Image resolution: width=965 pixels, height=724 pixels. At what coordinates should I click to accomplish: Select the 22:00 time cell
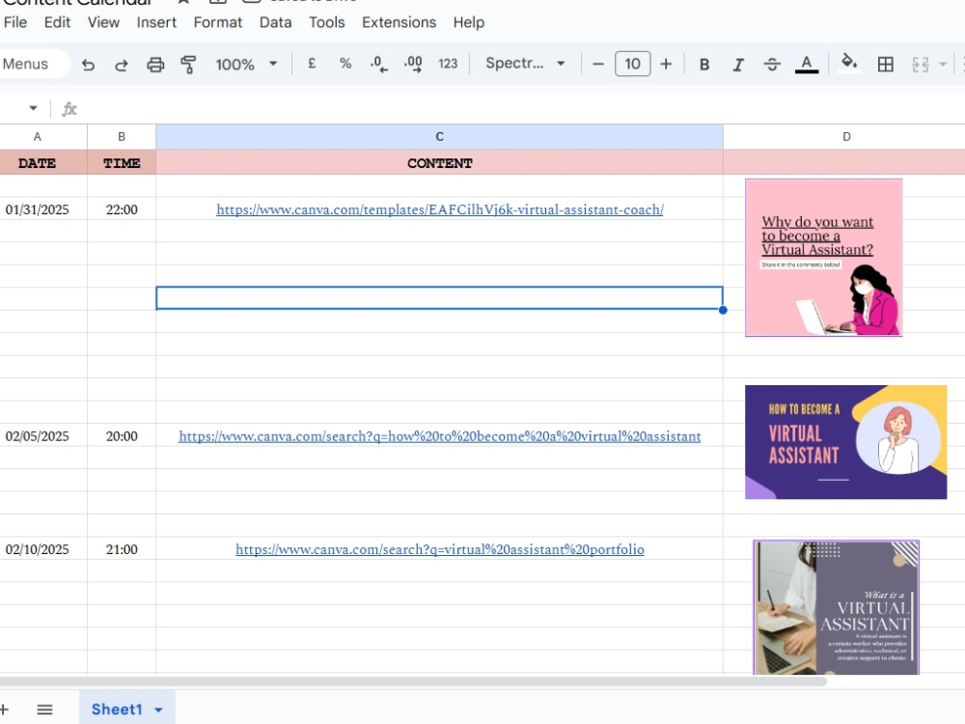pos(122,209)
